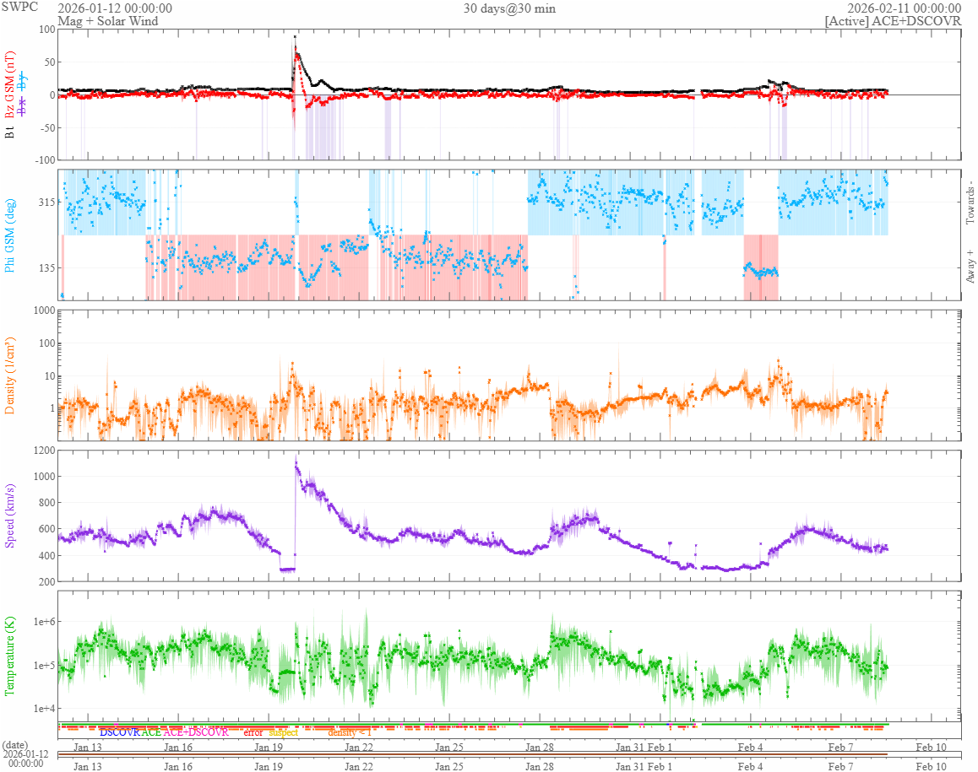
Task: Click the yellow 'suspect' legend entry
Action: tap(283, 732)
